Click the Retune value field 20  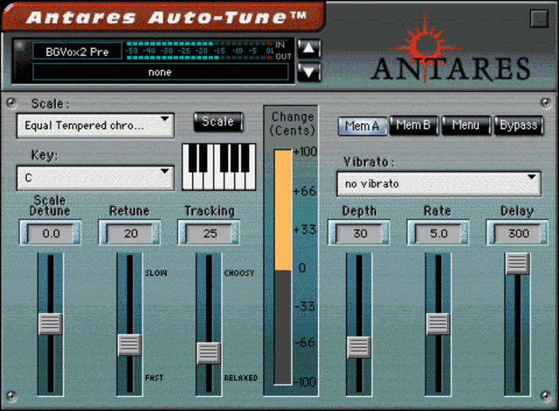[x=130, y=234]
